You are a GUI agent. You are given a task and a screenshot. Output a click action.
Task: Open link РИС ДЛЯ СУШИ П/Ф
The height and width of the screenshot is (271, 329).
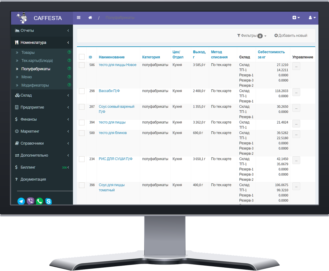pos(116,159)
